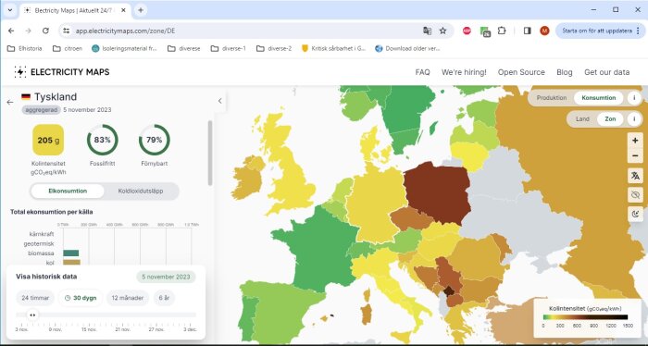
Task: Open the Extensions puzzle icon
Action: [x=502, y=31]
